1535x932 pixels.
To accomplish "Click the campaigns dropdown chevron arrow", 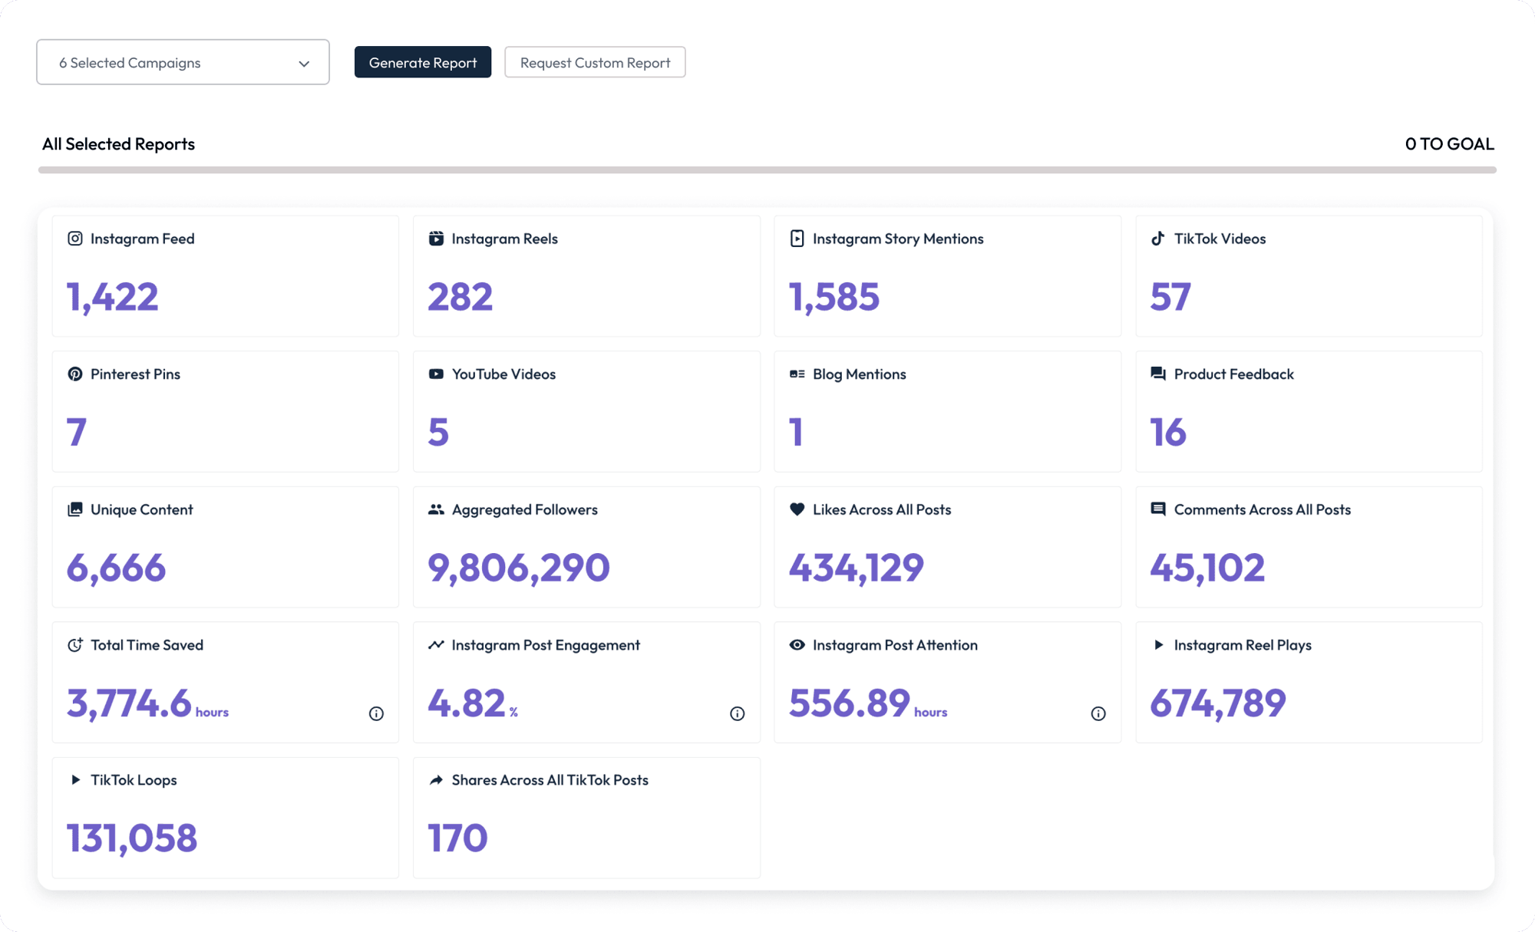I will point(304,64).
